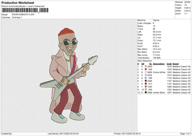Click the Min Stitch value 0.2 mm
Viewport: 192px width, 136px height.
(x=156, y=52)
